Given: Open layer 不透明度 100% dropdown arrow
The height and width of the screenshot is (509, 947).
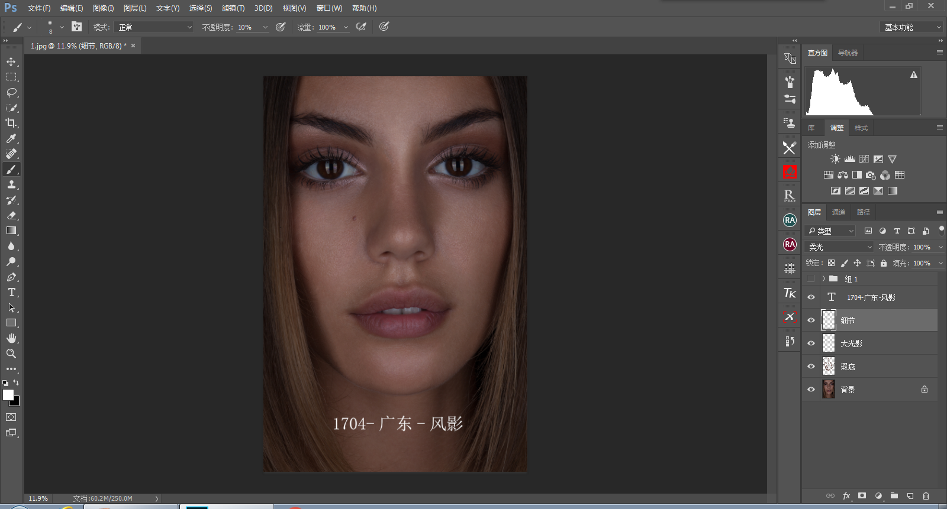Looking at the screenshot, I should [x=940, y=247].
